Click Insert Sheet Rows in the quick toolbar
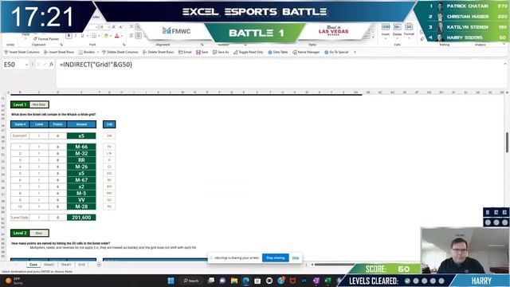This screenshot has height=287, width=510. (59, 52)
